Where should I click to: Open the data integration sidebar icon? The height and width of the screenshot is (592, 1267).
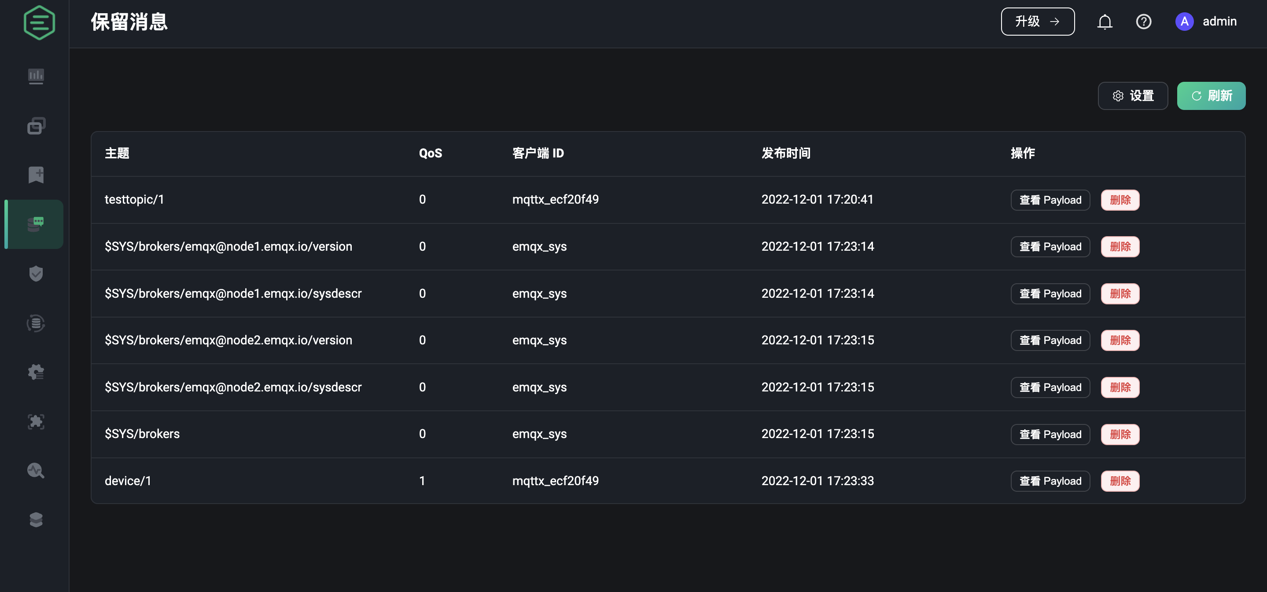pyautogui.click(x=36, y=323)
